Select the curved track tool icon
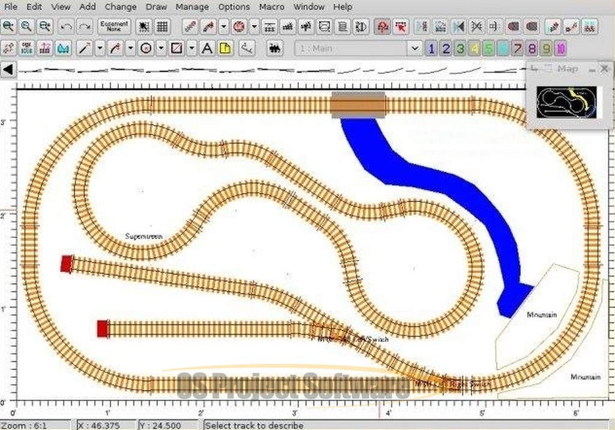 click(x=208, y=26)
